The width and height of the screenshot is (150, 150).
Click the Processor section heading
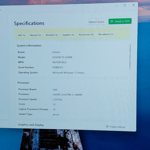tap(23, 83)
